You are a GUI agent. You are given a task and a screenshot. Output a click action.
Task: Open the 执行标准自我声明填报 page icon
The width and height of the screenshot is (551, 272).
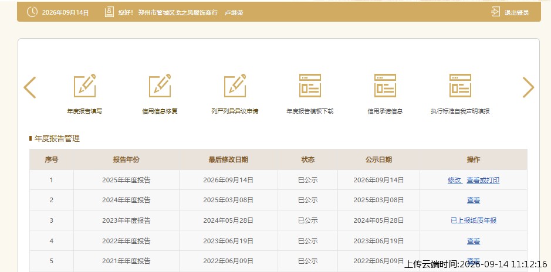click(460, 86)
